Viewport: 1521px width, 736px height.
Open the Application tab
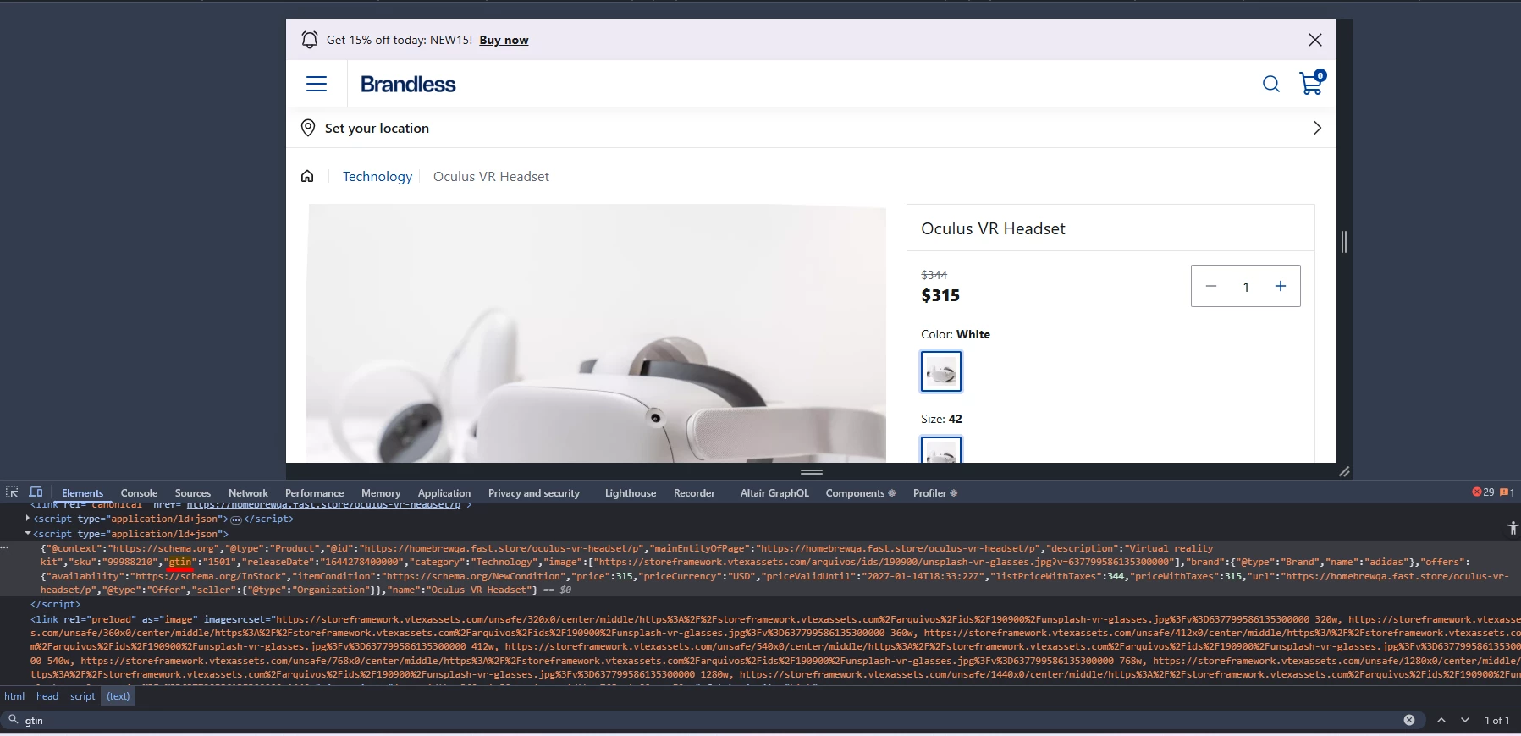pyautogui.click(x=444, y=493)
